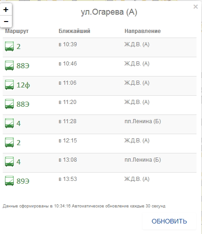
Task: Click the bus icon for route 2 at 12:15
Action: (9, 142)
